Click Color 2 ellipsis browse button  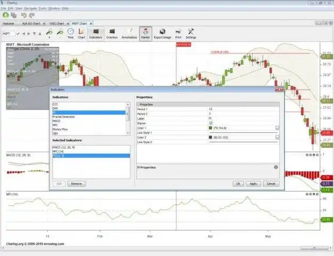277,138
